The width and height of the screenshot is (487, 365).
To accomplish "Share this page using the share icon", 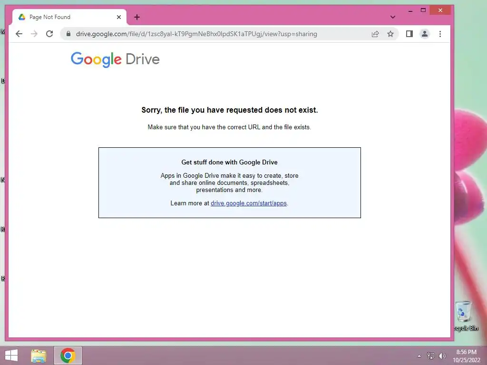I will 375,34.
